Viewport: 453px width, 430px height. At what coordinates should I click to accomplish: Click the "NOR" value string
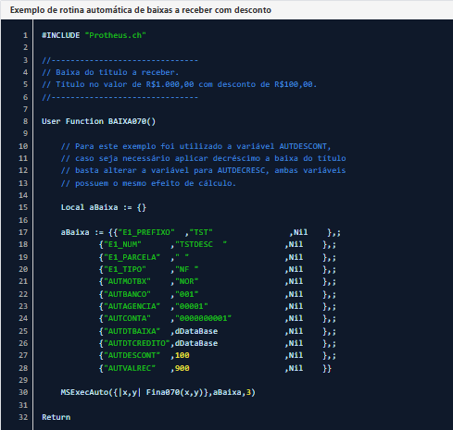click(186, 281)
